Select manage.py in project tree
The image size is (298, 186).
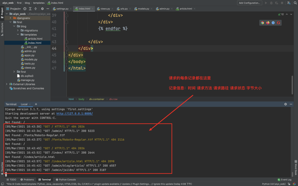click(26, 80)
